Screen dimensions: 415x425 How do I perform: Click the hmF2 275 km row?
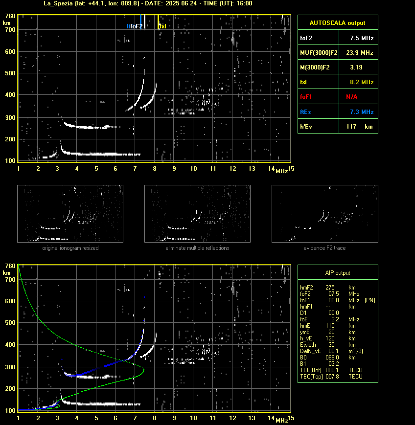pos(328,287)
